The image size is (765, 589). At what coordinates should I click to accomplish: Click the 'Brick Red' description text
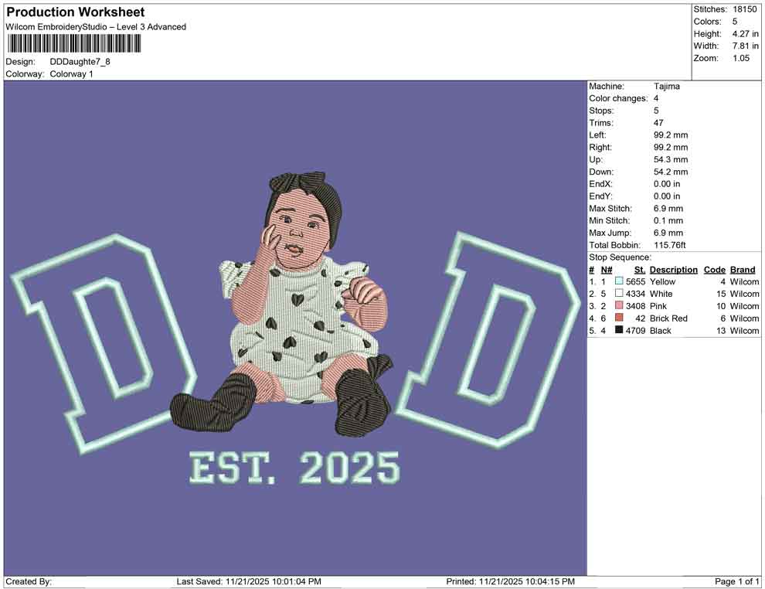(x=668, y=318)
